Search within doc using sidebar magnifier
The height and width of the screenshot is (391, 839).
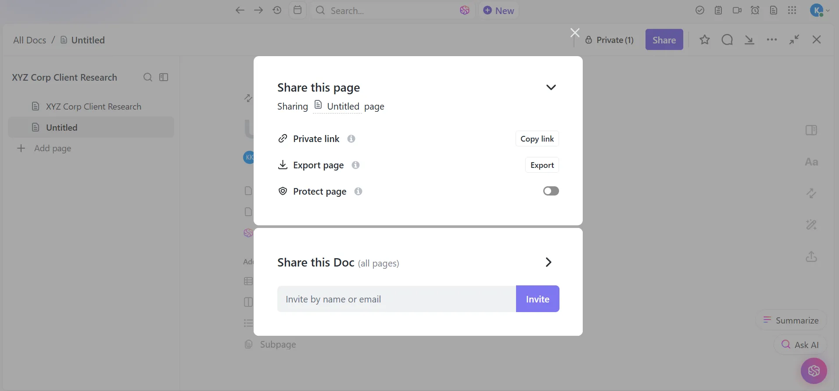click(148, 77)
